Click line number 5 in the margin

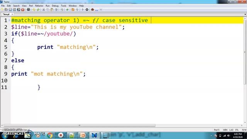point(6,47)
